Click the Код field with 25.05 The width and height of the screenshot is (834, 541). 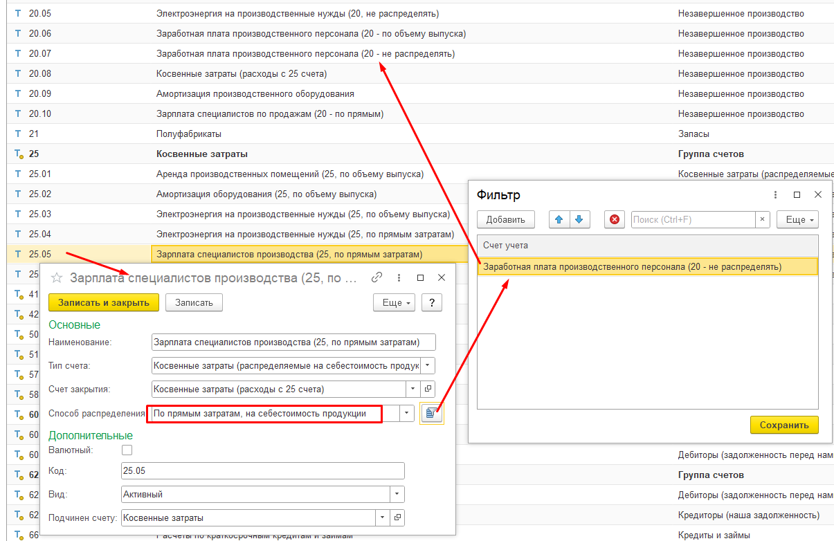pos(263,471)
